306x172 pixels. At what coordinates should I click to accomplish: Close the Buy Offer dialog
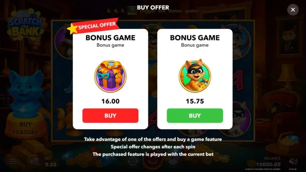293,10
